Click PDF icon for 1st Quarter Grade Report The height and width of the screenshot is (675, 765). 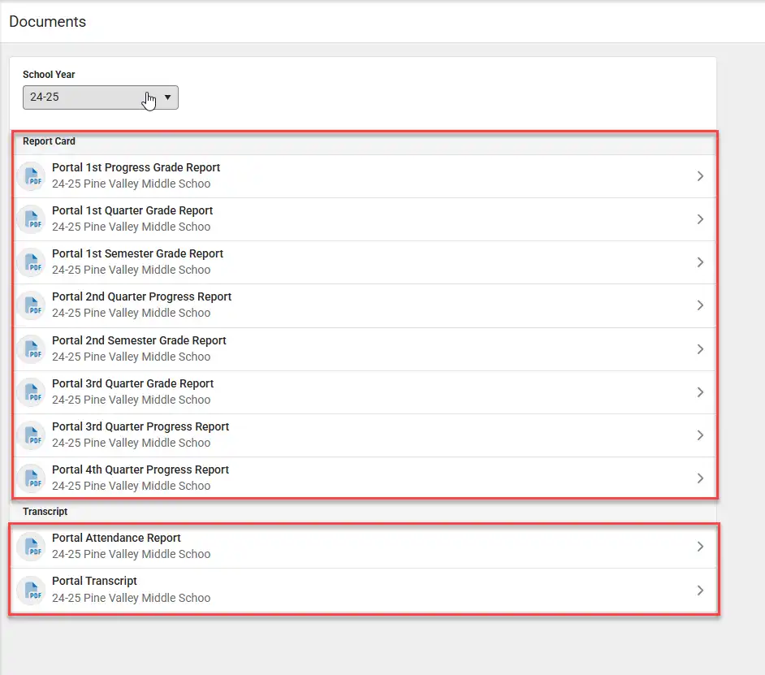click(x=32, y=219)
